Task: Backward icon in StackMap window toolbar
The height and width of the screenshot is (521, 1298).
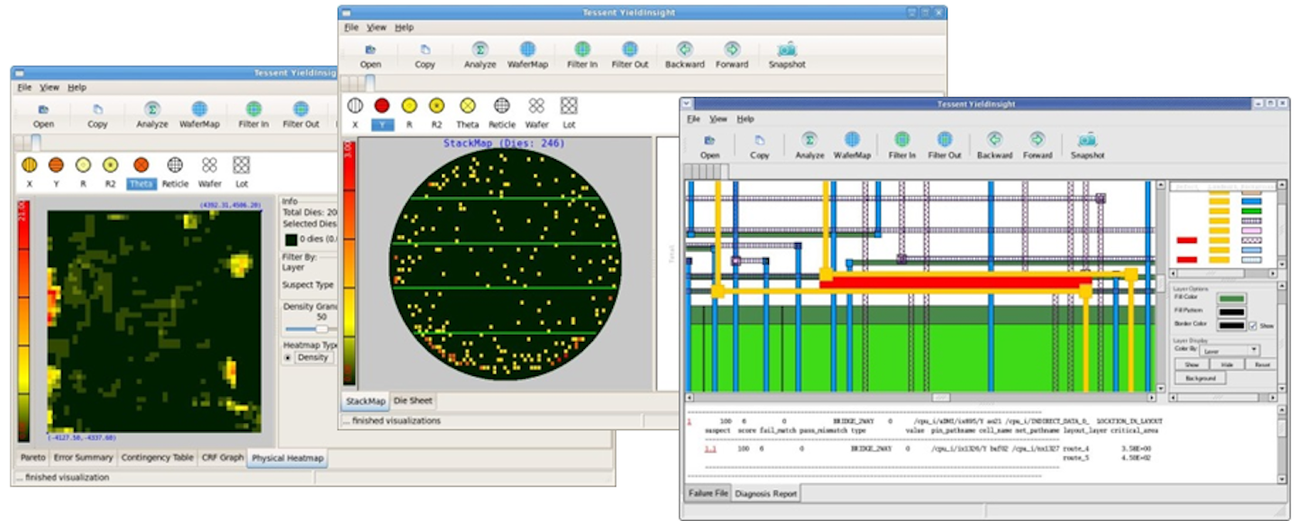Action: pyautogui.click(x=684, y=49)
